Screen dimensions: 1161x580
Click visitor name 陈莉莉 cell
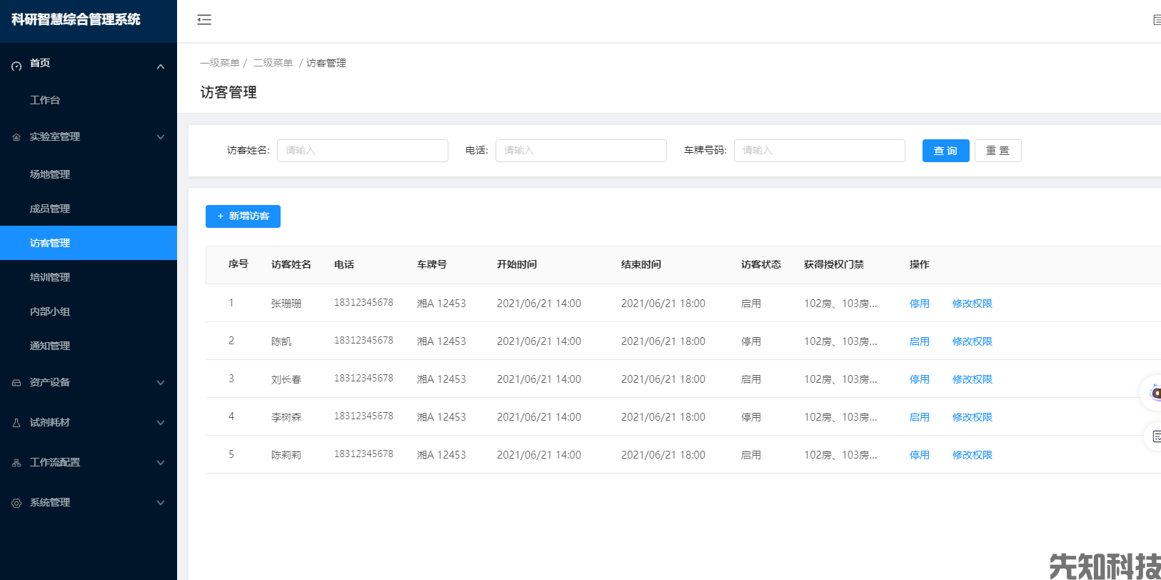[x=286, y=455]
